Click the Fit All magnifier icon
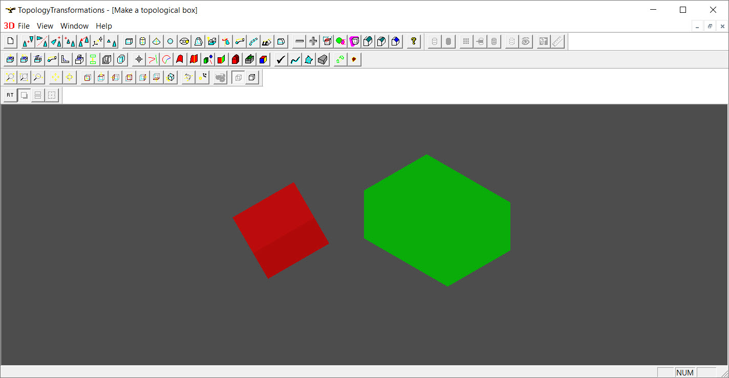The image size is (729, 378). click(x=10, y=78)
